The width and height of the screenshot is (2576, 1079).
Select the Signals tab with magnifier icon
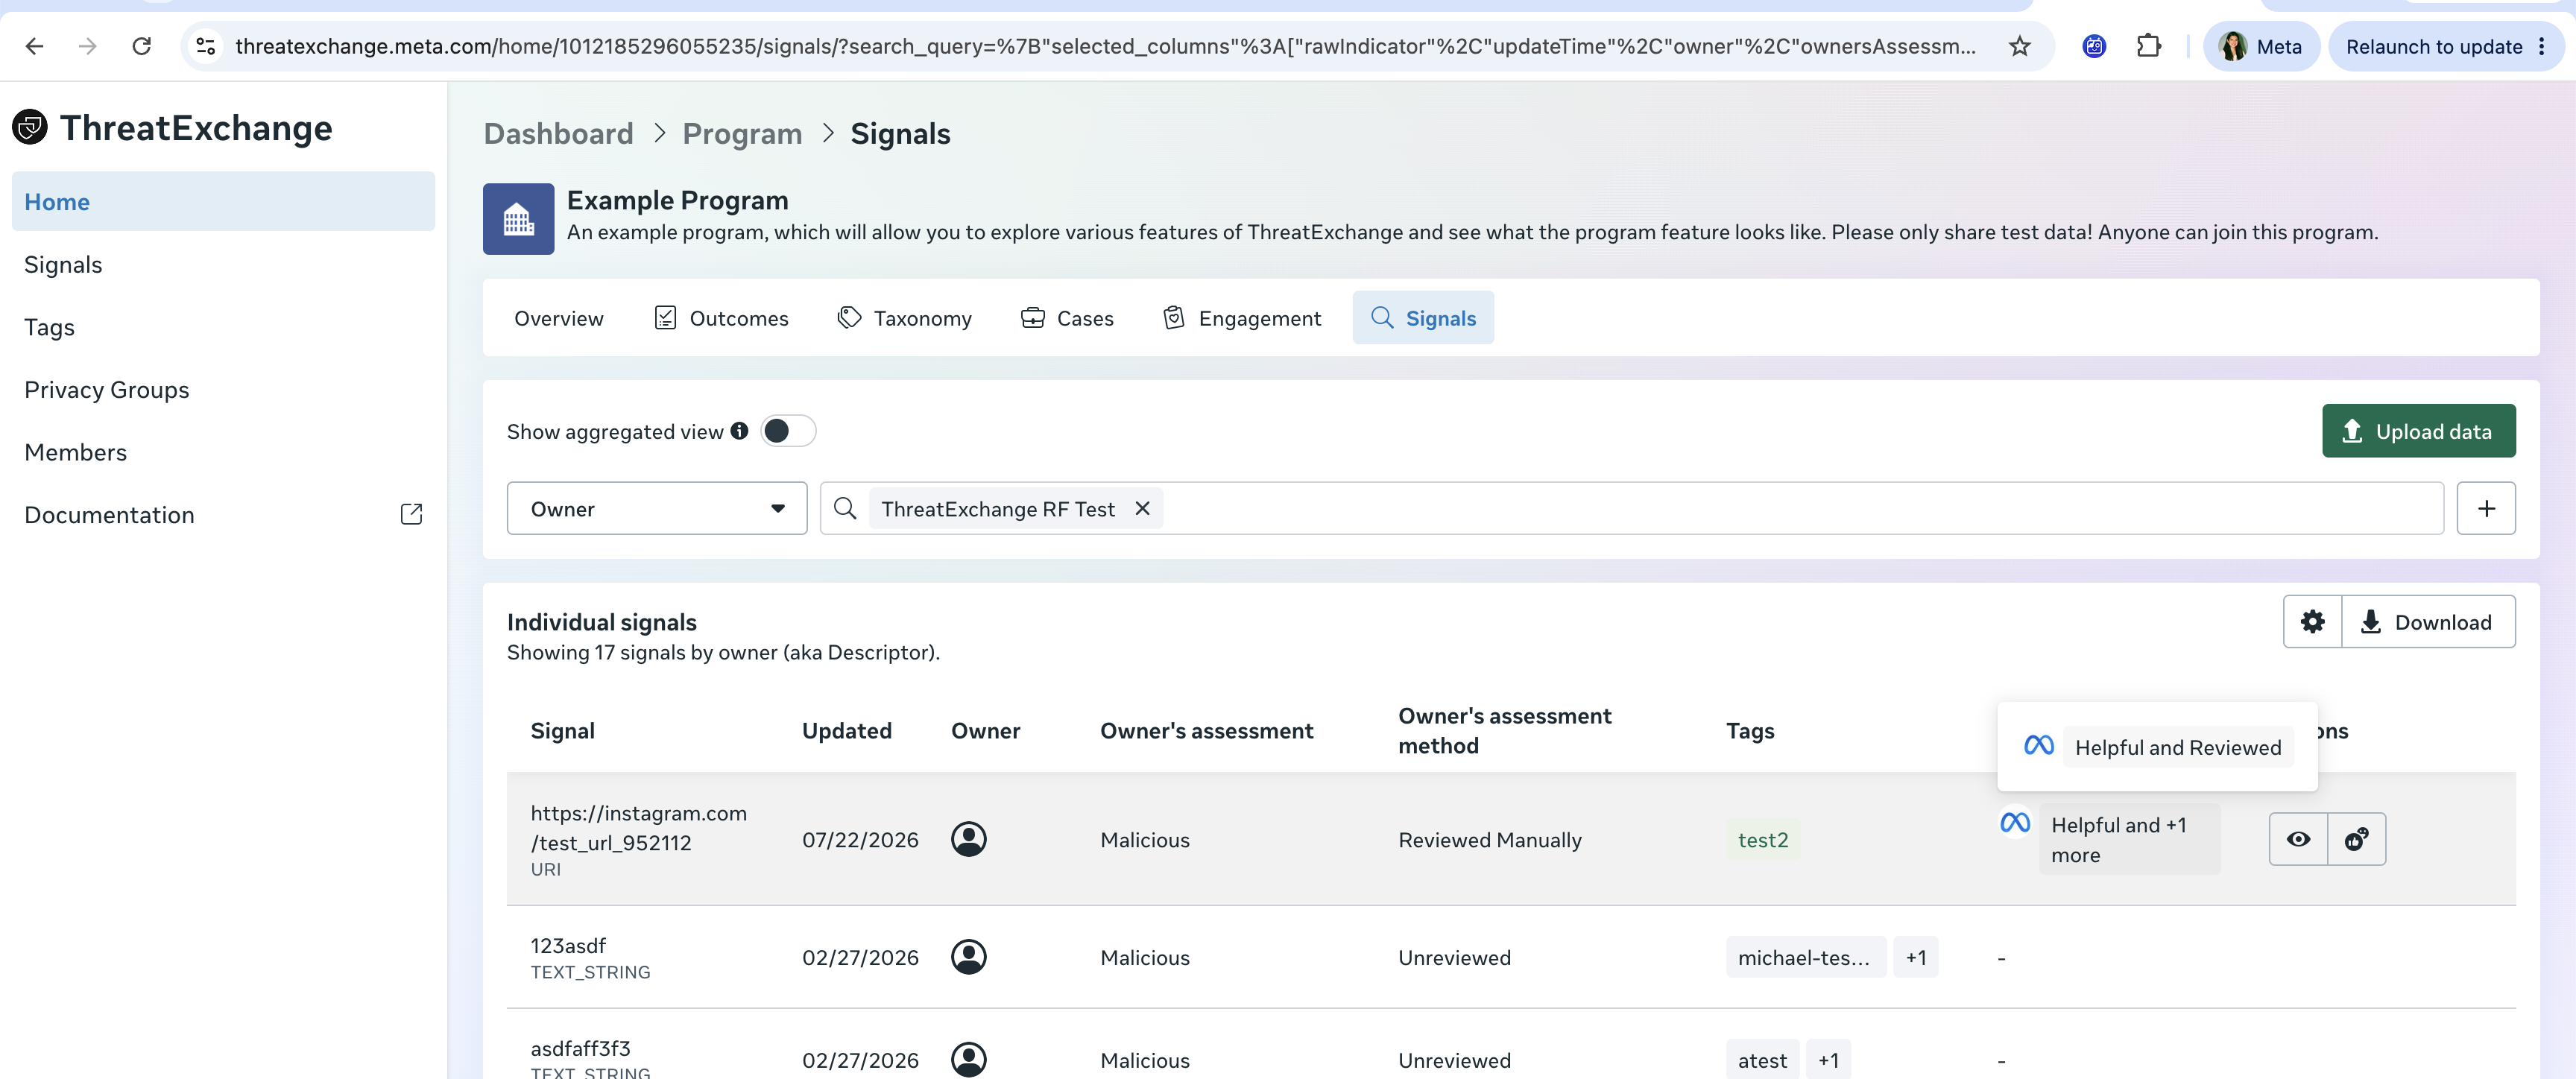(1423, 318)
